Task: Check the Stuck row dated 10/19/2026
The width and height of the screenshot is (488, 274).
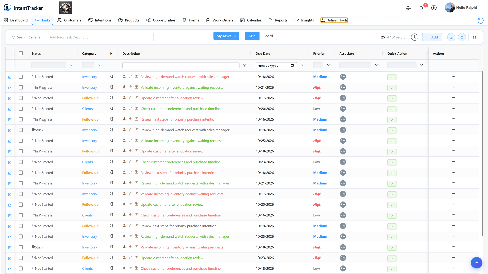Action: click(x=21, y=130)
